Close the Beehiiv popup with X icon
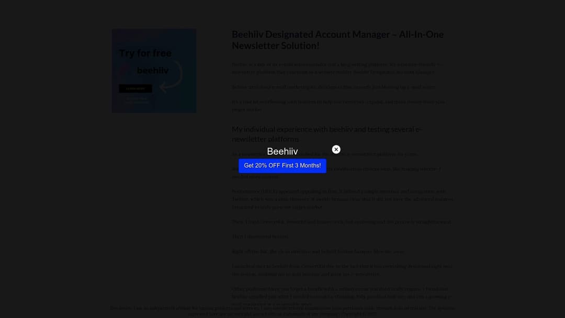This screenshot has width=565, height=318. 336,150
